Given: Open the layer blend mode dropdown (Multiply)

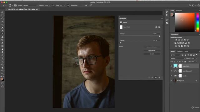Looking at the screenshot, I should point(178,58).
